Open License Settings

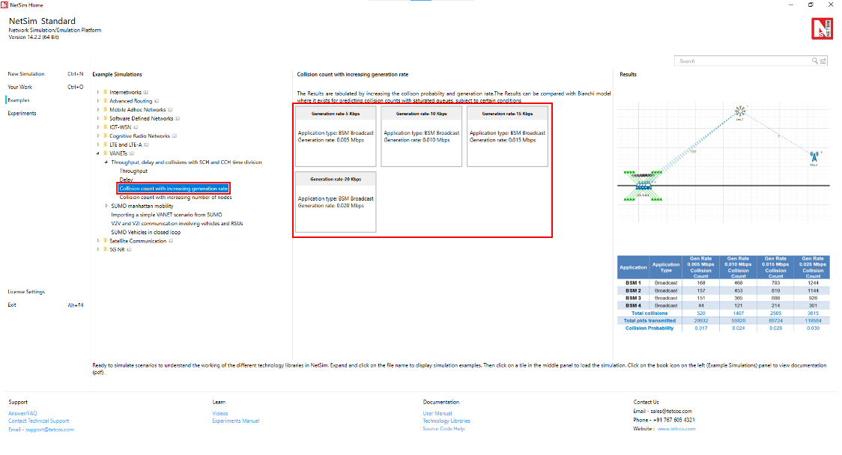point(26,292)
